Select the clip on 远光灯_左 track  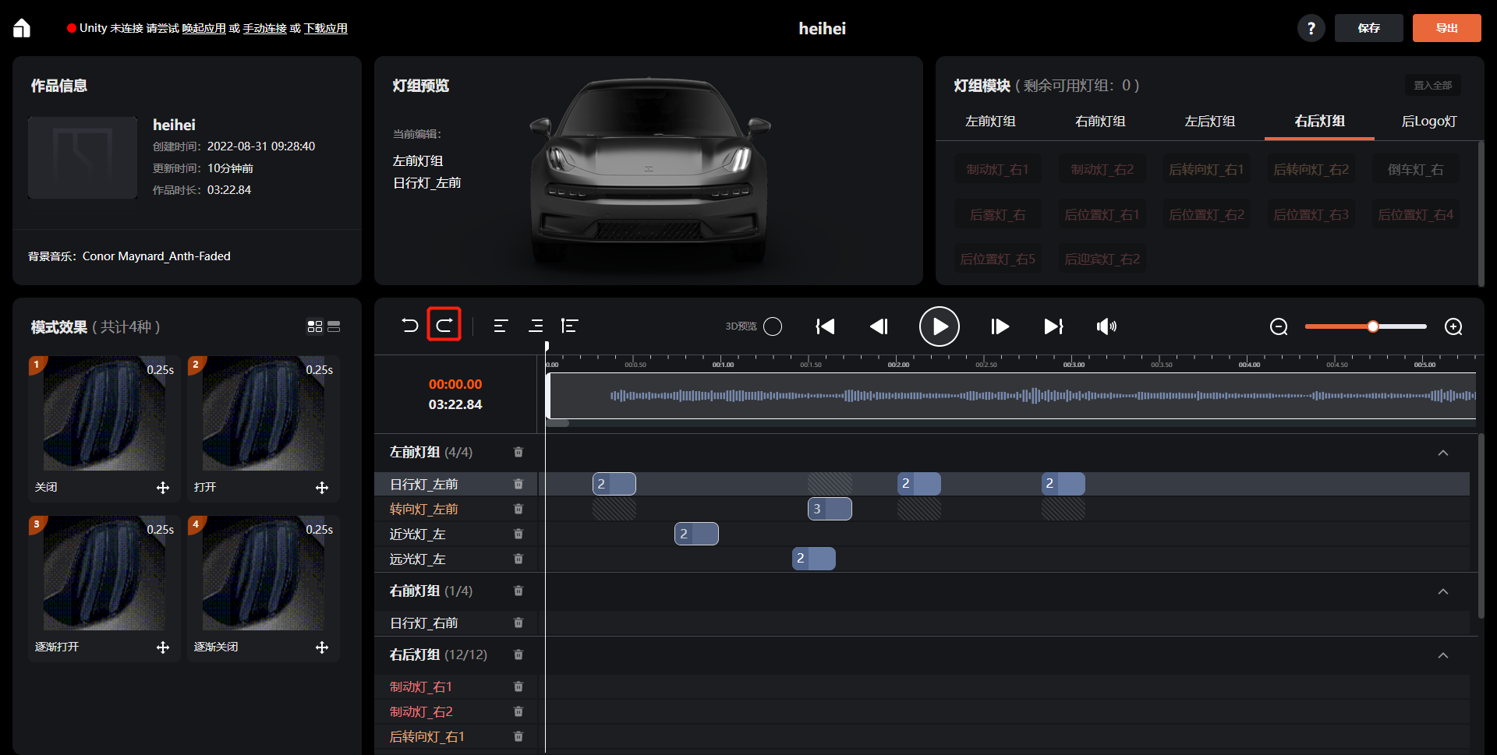814,559
